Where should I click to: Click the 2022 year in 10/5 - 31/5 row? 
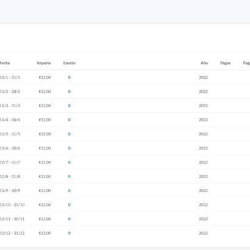click(x=203, y=134)
